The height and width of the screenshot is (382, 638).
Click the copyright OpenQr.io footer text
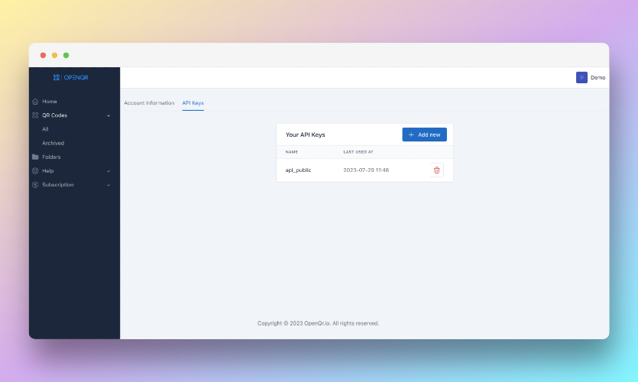tap(318, 323)
